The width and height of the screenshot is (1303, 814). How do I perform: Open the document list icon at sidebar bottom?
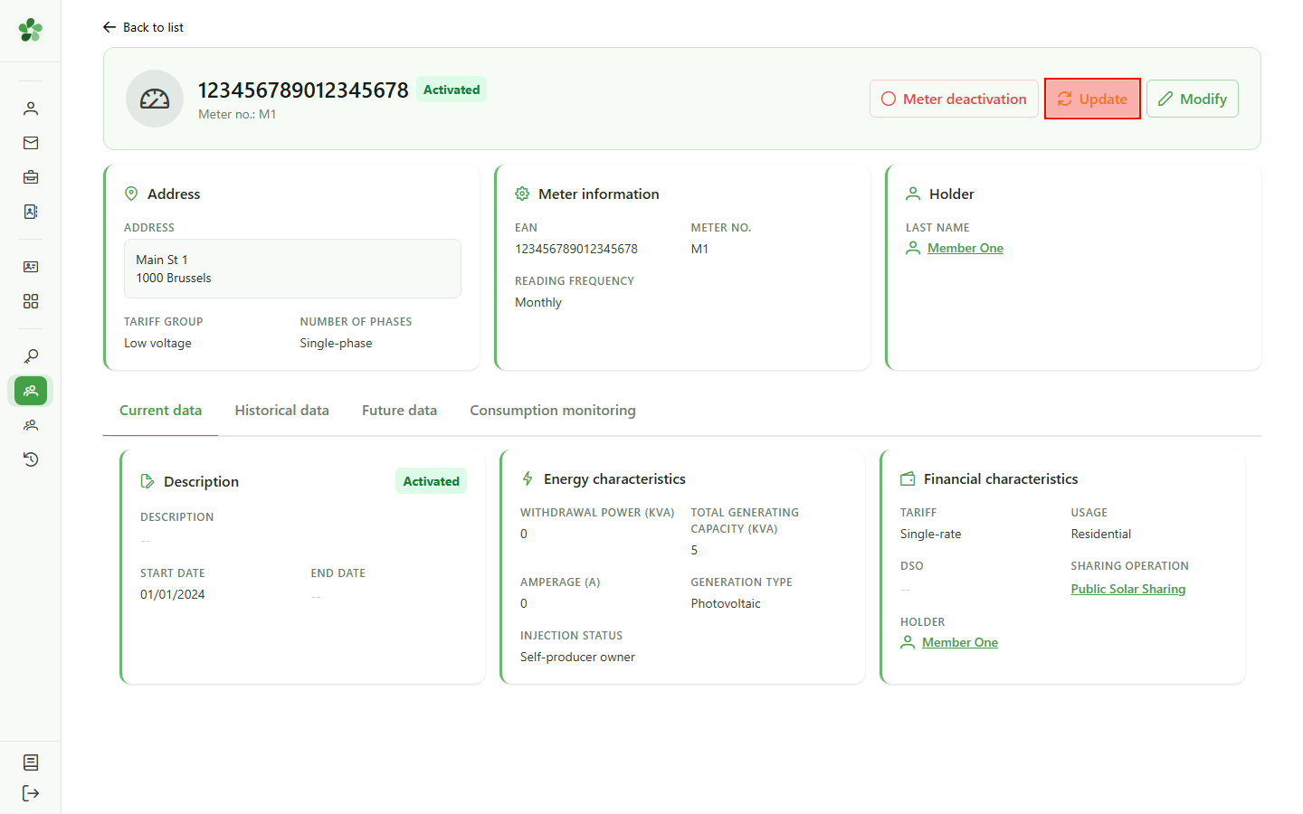point(31,762)
